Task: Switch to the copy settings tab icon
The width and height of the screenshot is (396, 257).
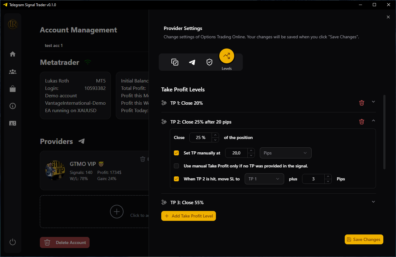Action: 175,62
